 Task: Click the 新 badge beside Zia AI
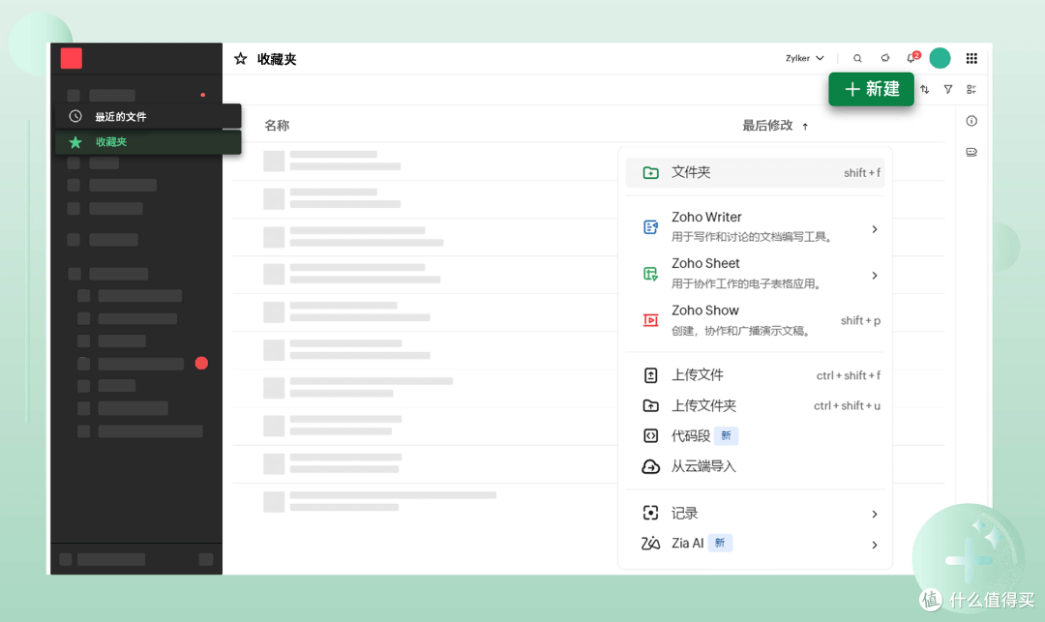[720, 544]
